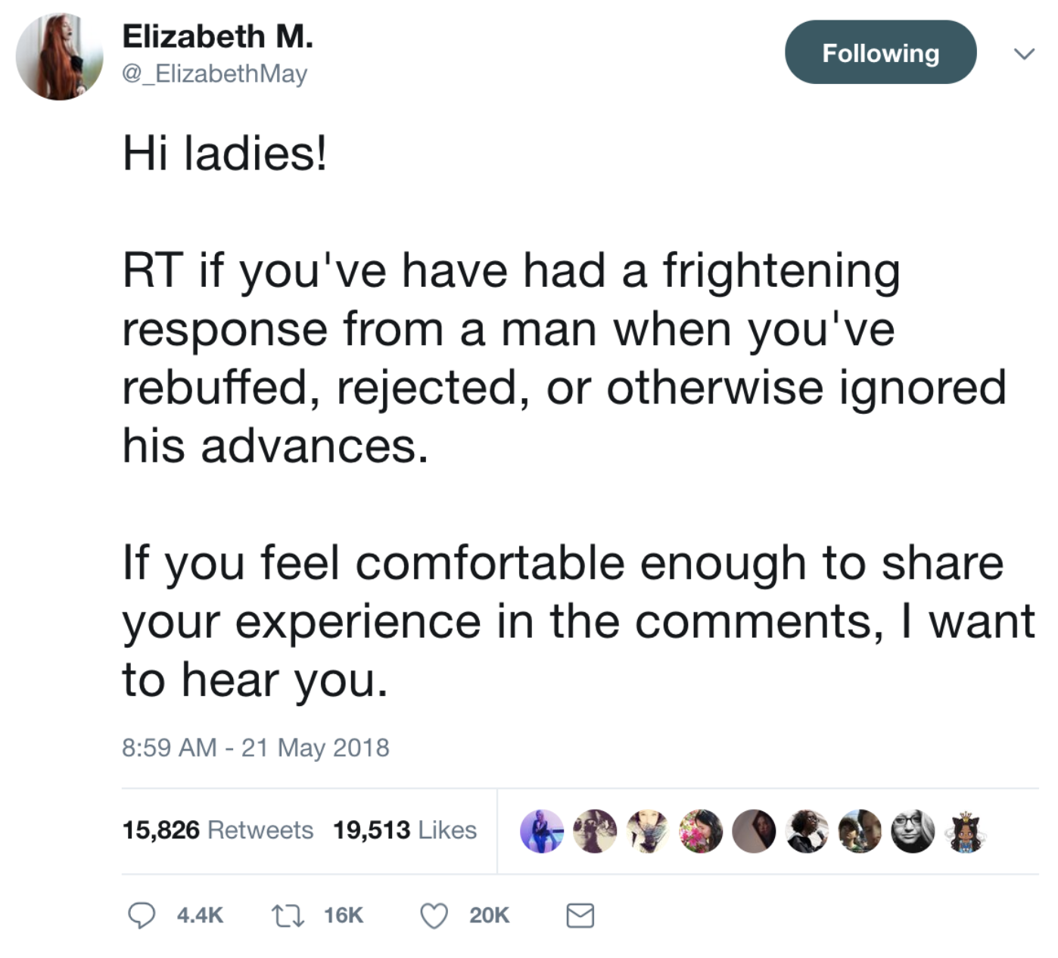This screenshot has width=1058, height=958.
Task: Open the 8:59 AM - 21 May 2018 timestamp
Action: click(256, 748)
